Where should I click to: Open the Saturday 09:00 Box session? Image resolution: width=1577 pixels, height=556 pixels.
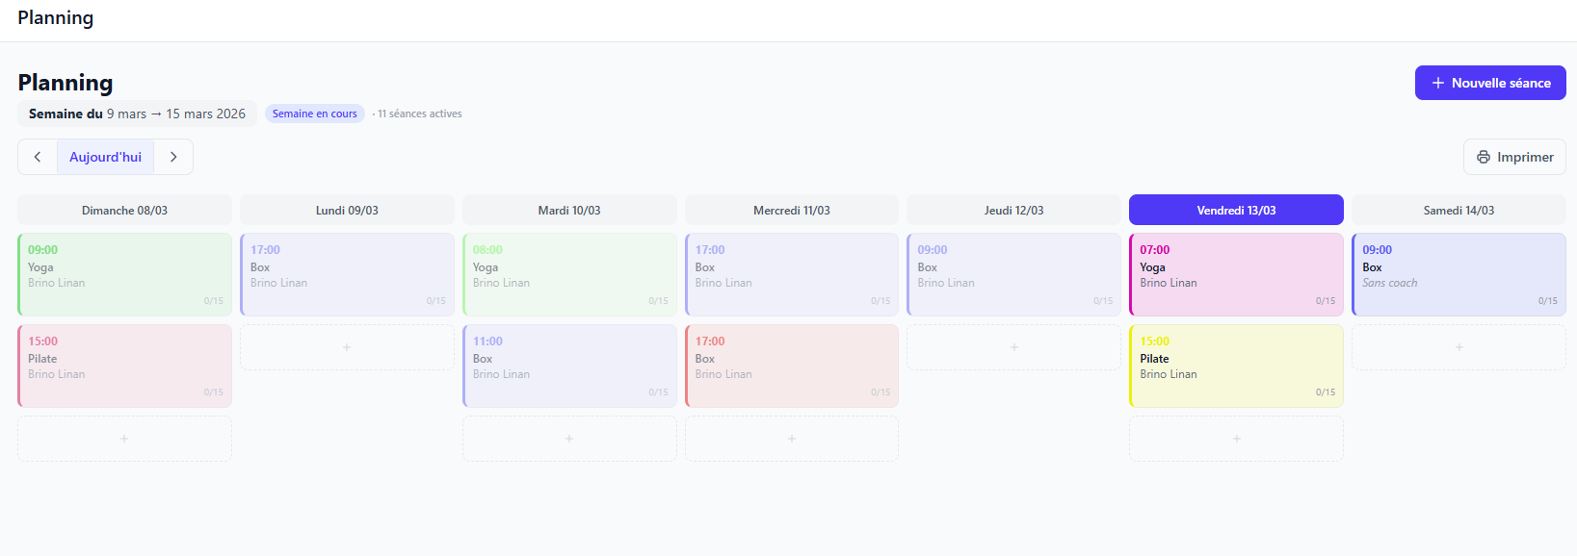click(1459, 274)
